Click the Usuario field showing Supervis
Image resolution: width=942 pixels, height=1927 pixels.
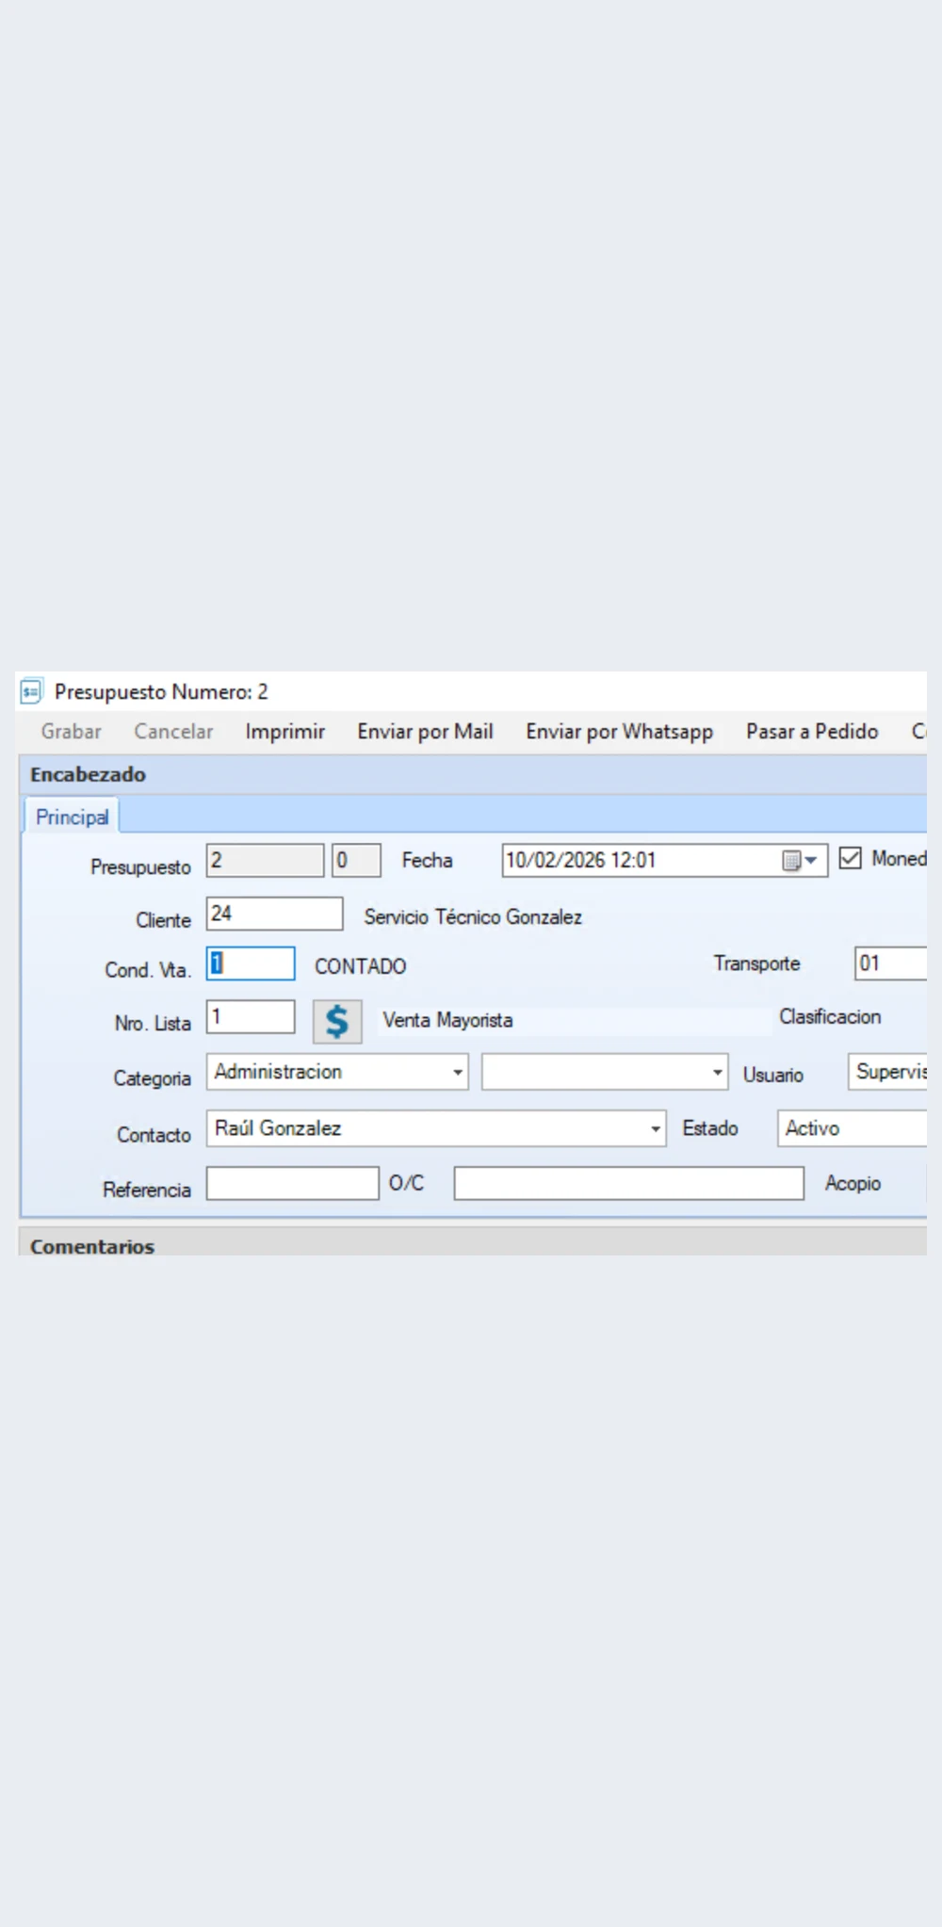tap(887, 1072)
